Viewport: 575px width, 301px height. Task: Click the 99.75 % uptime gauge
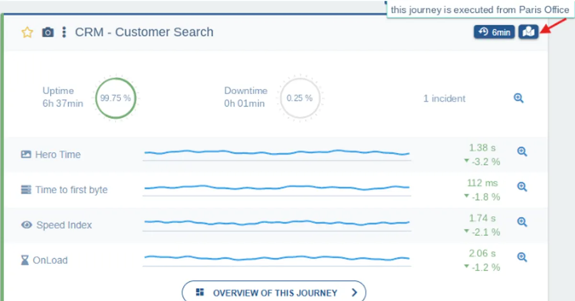[x=115, y=98]
